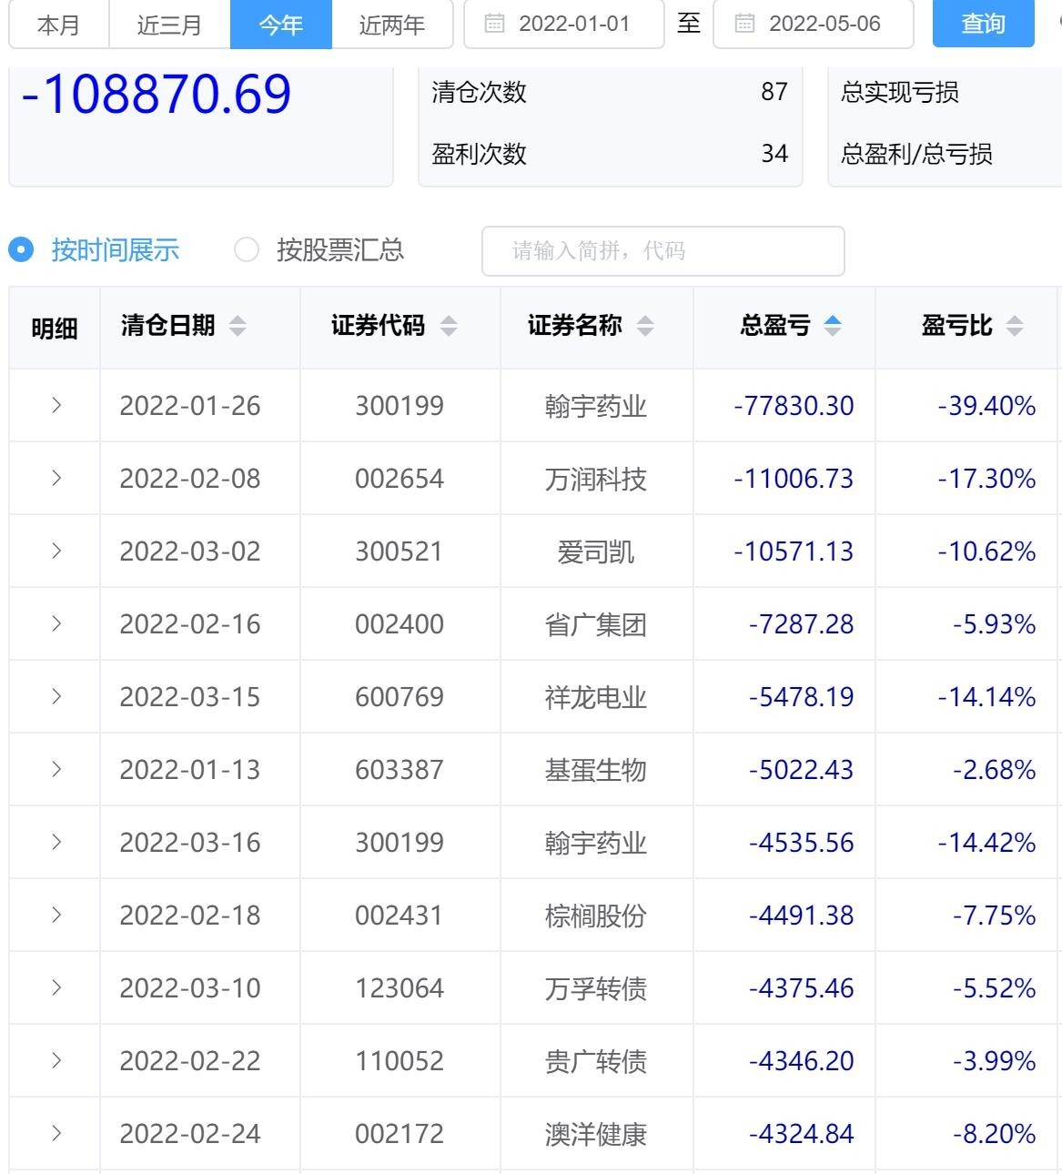The width and height of the screenshot is (1062, 1174).
Task: Click calendar icon in start date field
Action: (494, 24)
